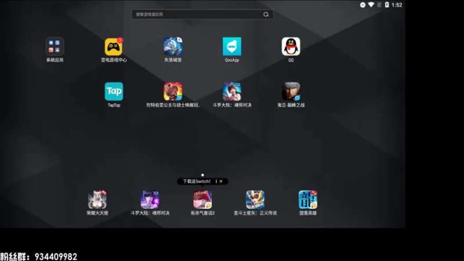Click the magnifier search icon
464x261 pixels.
click(266, 14)
